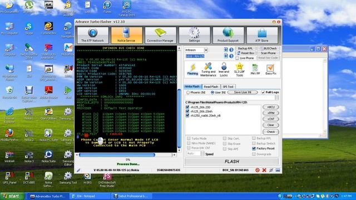
Task: Click the spinner beside the Infineon dropdown
Action: coord(226,50)
